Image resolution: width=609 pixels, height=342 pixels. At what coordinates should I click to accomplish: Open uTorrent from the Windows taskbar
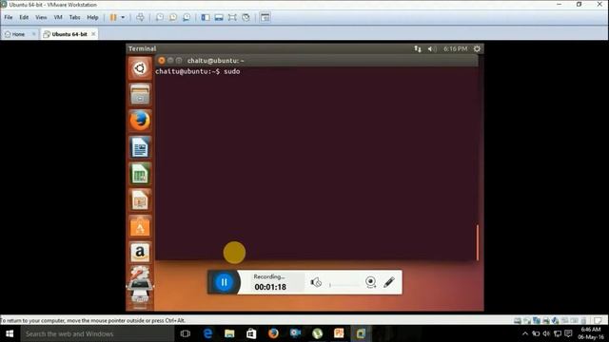[317, 333]
